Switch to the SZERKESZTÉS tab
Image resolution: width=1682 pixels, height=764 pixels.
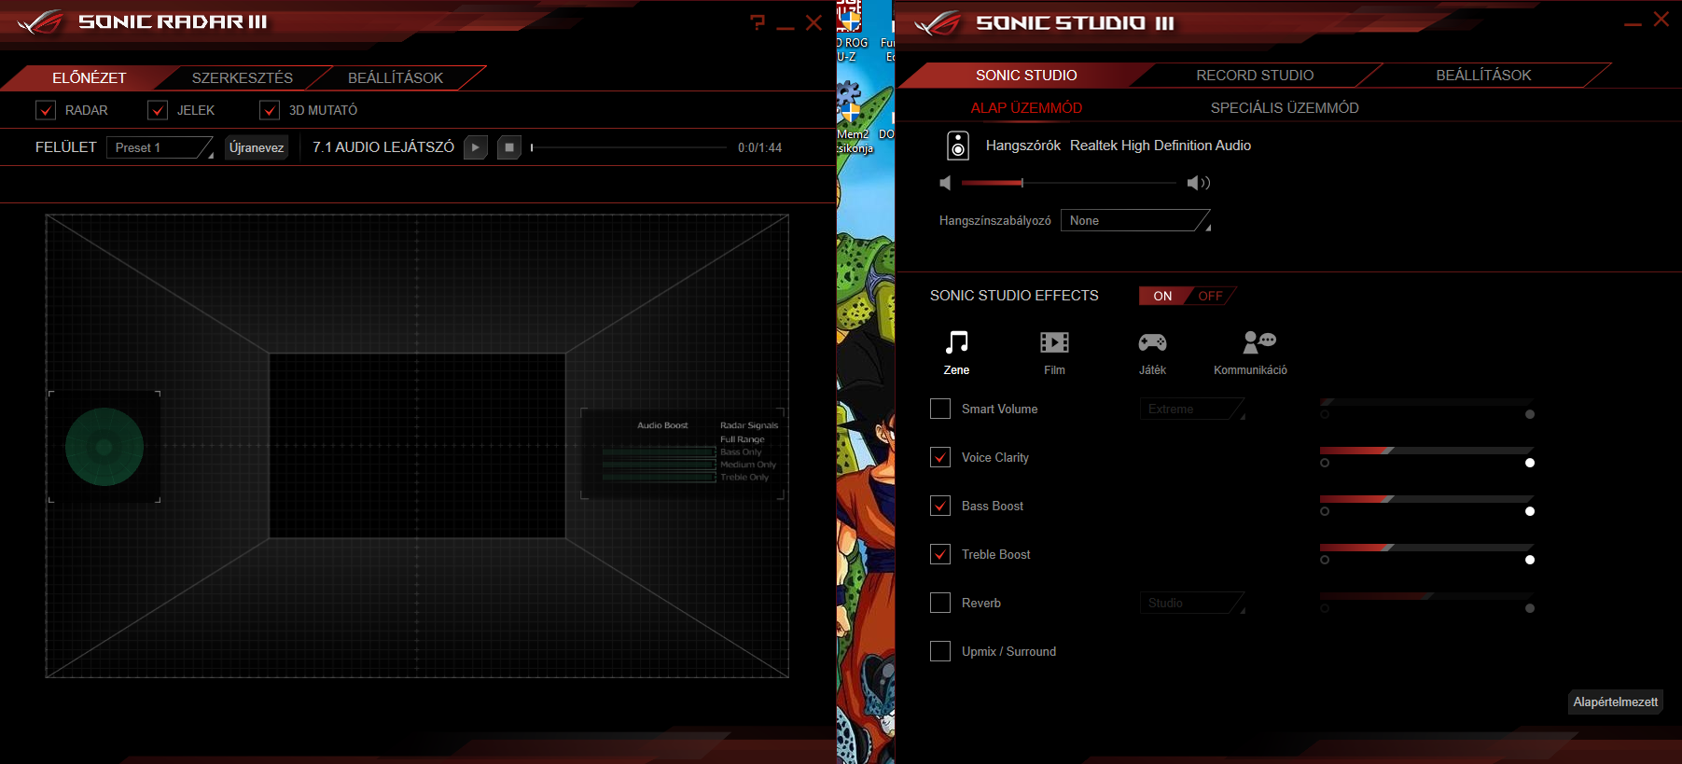[243, 77]
